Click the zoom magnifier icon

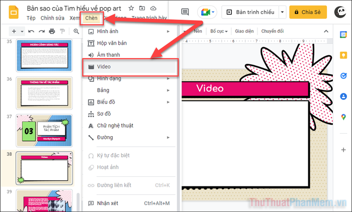pyautogui.click(x=76, y=31)
